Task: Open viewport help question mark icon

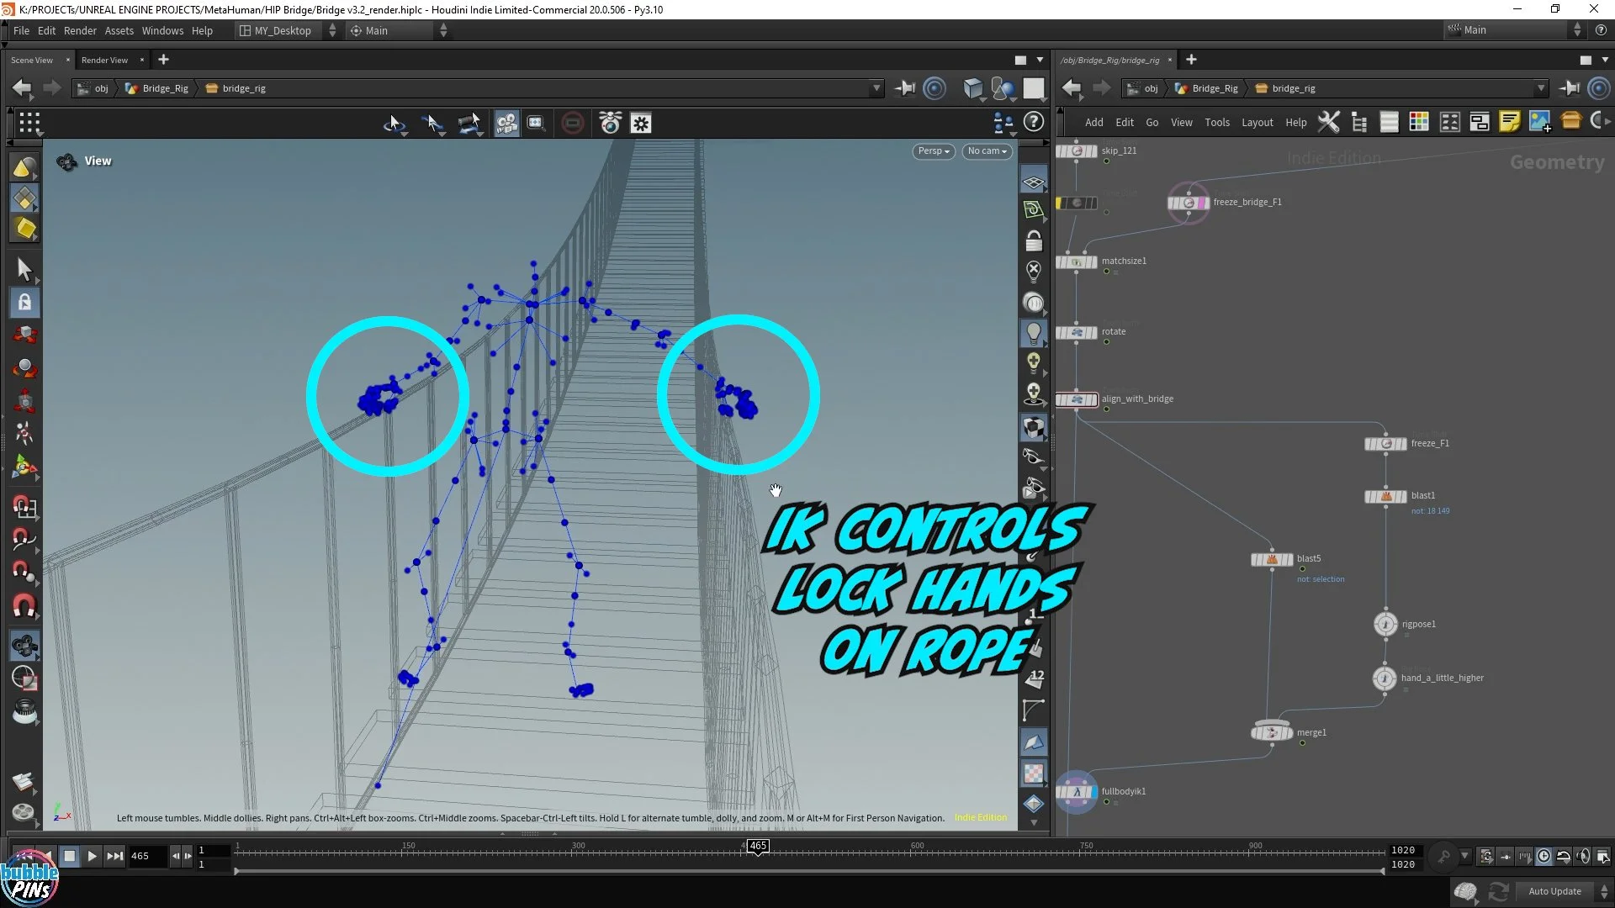Action: pos(1034,122)
